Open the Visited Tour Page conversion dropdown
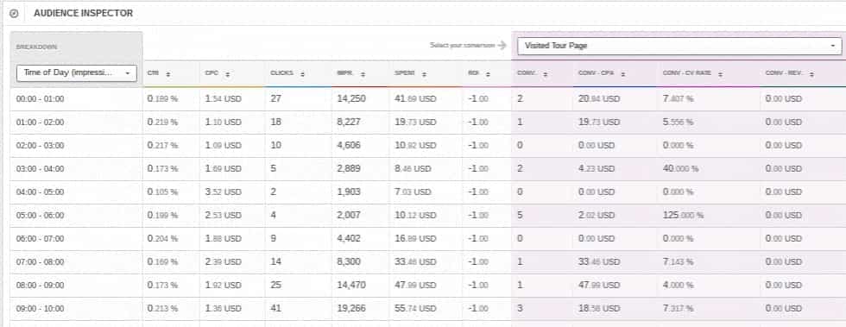Viewport: 846px width, 327px height. [x=679, y=46]
